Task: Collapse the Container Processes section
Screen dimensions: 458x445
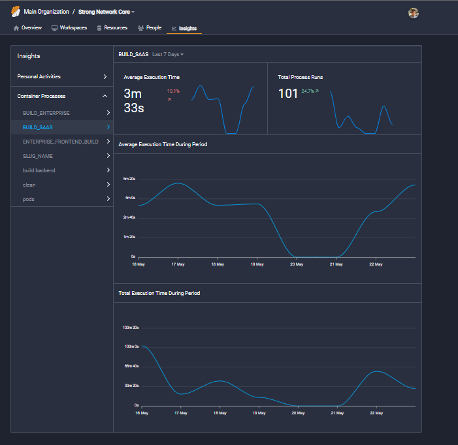Action: click(x=105, y=96)
